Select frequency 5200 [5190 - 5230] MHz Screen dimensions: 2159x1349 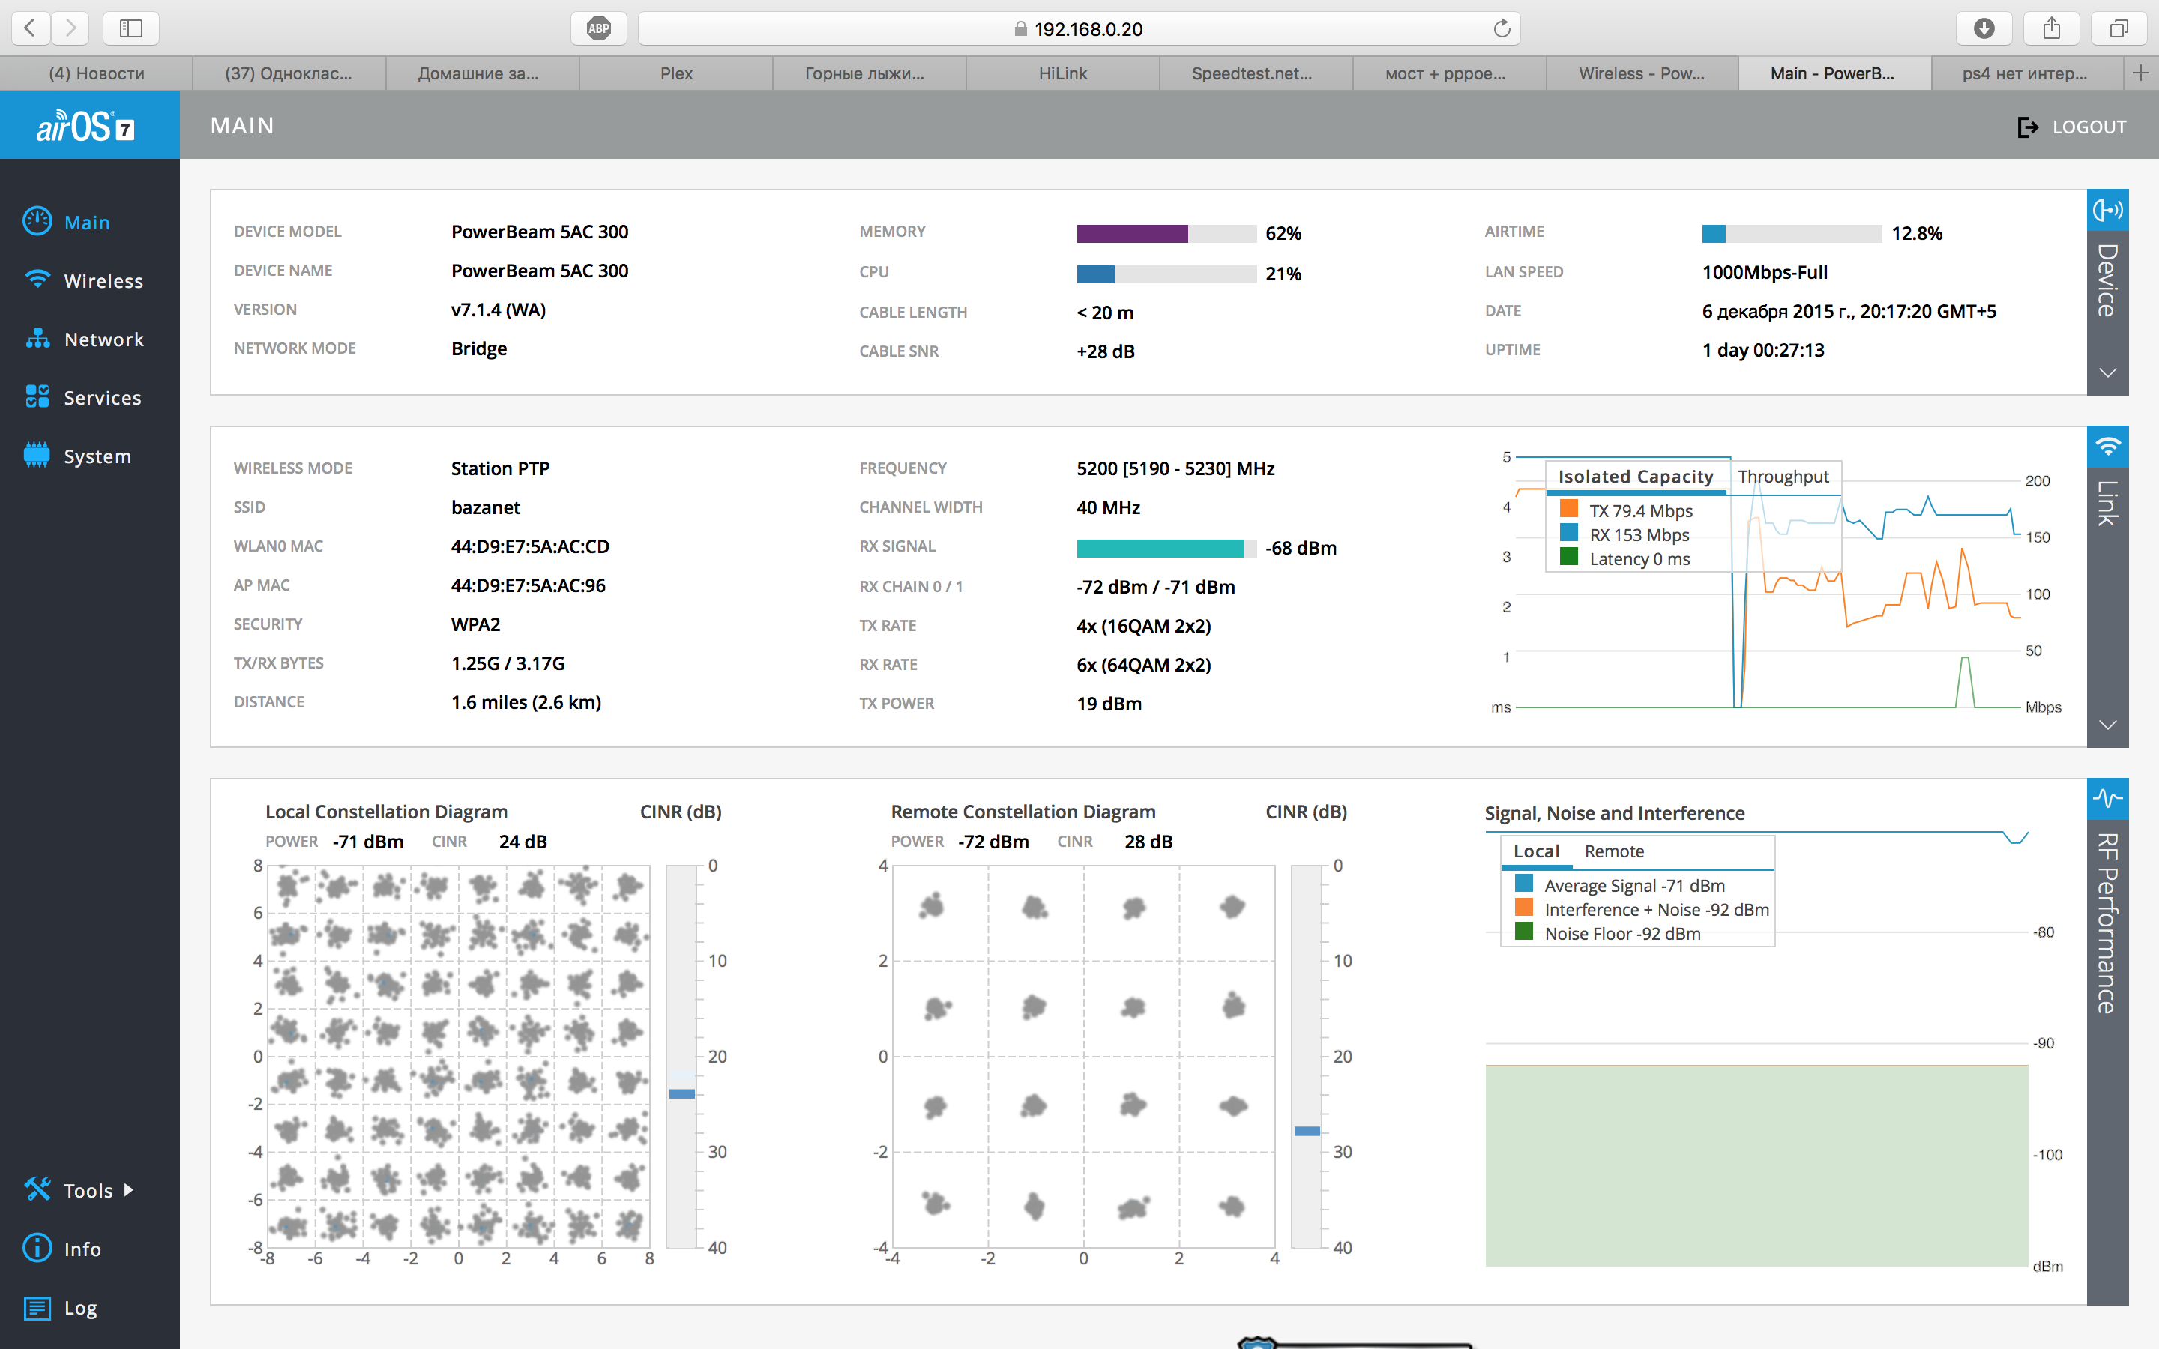pos(1175,468)
